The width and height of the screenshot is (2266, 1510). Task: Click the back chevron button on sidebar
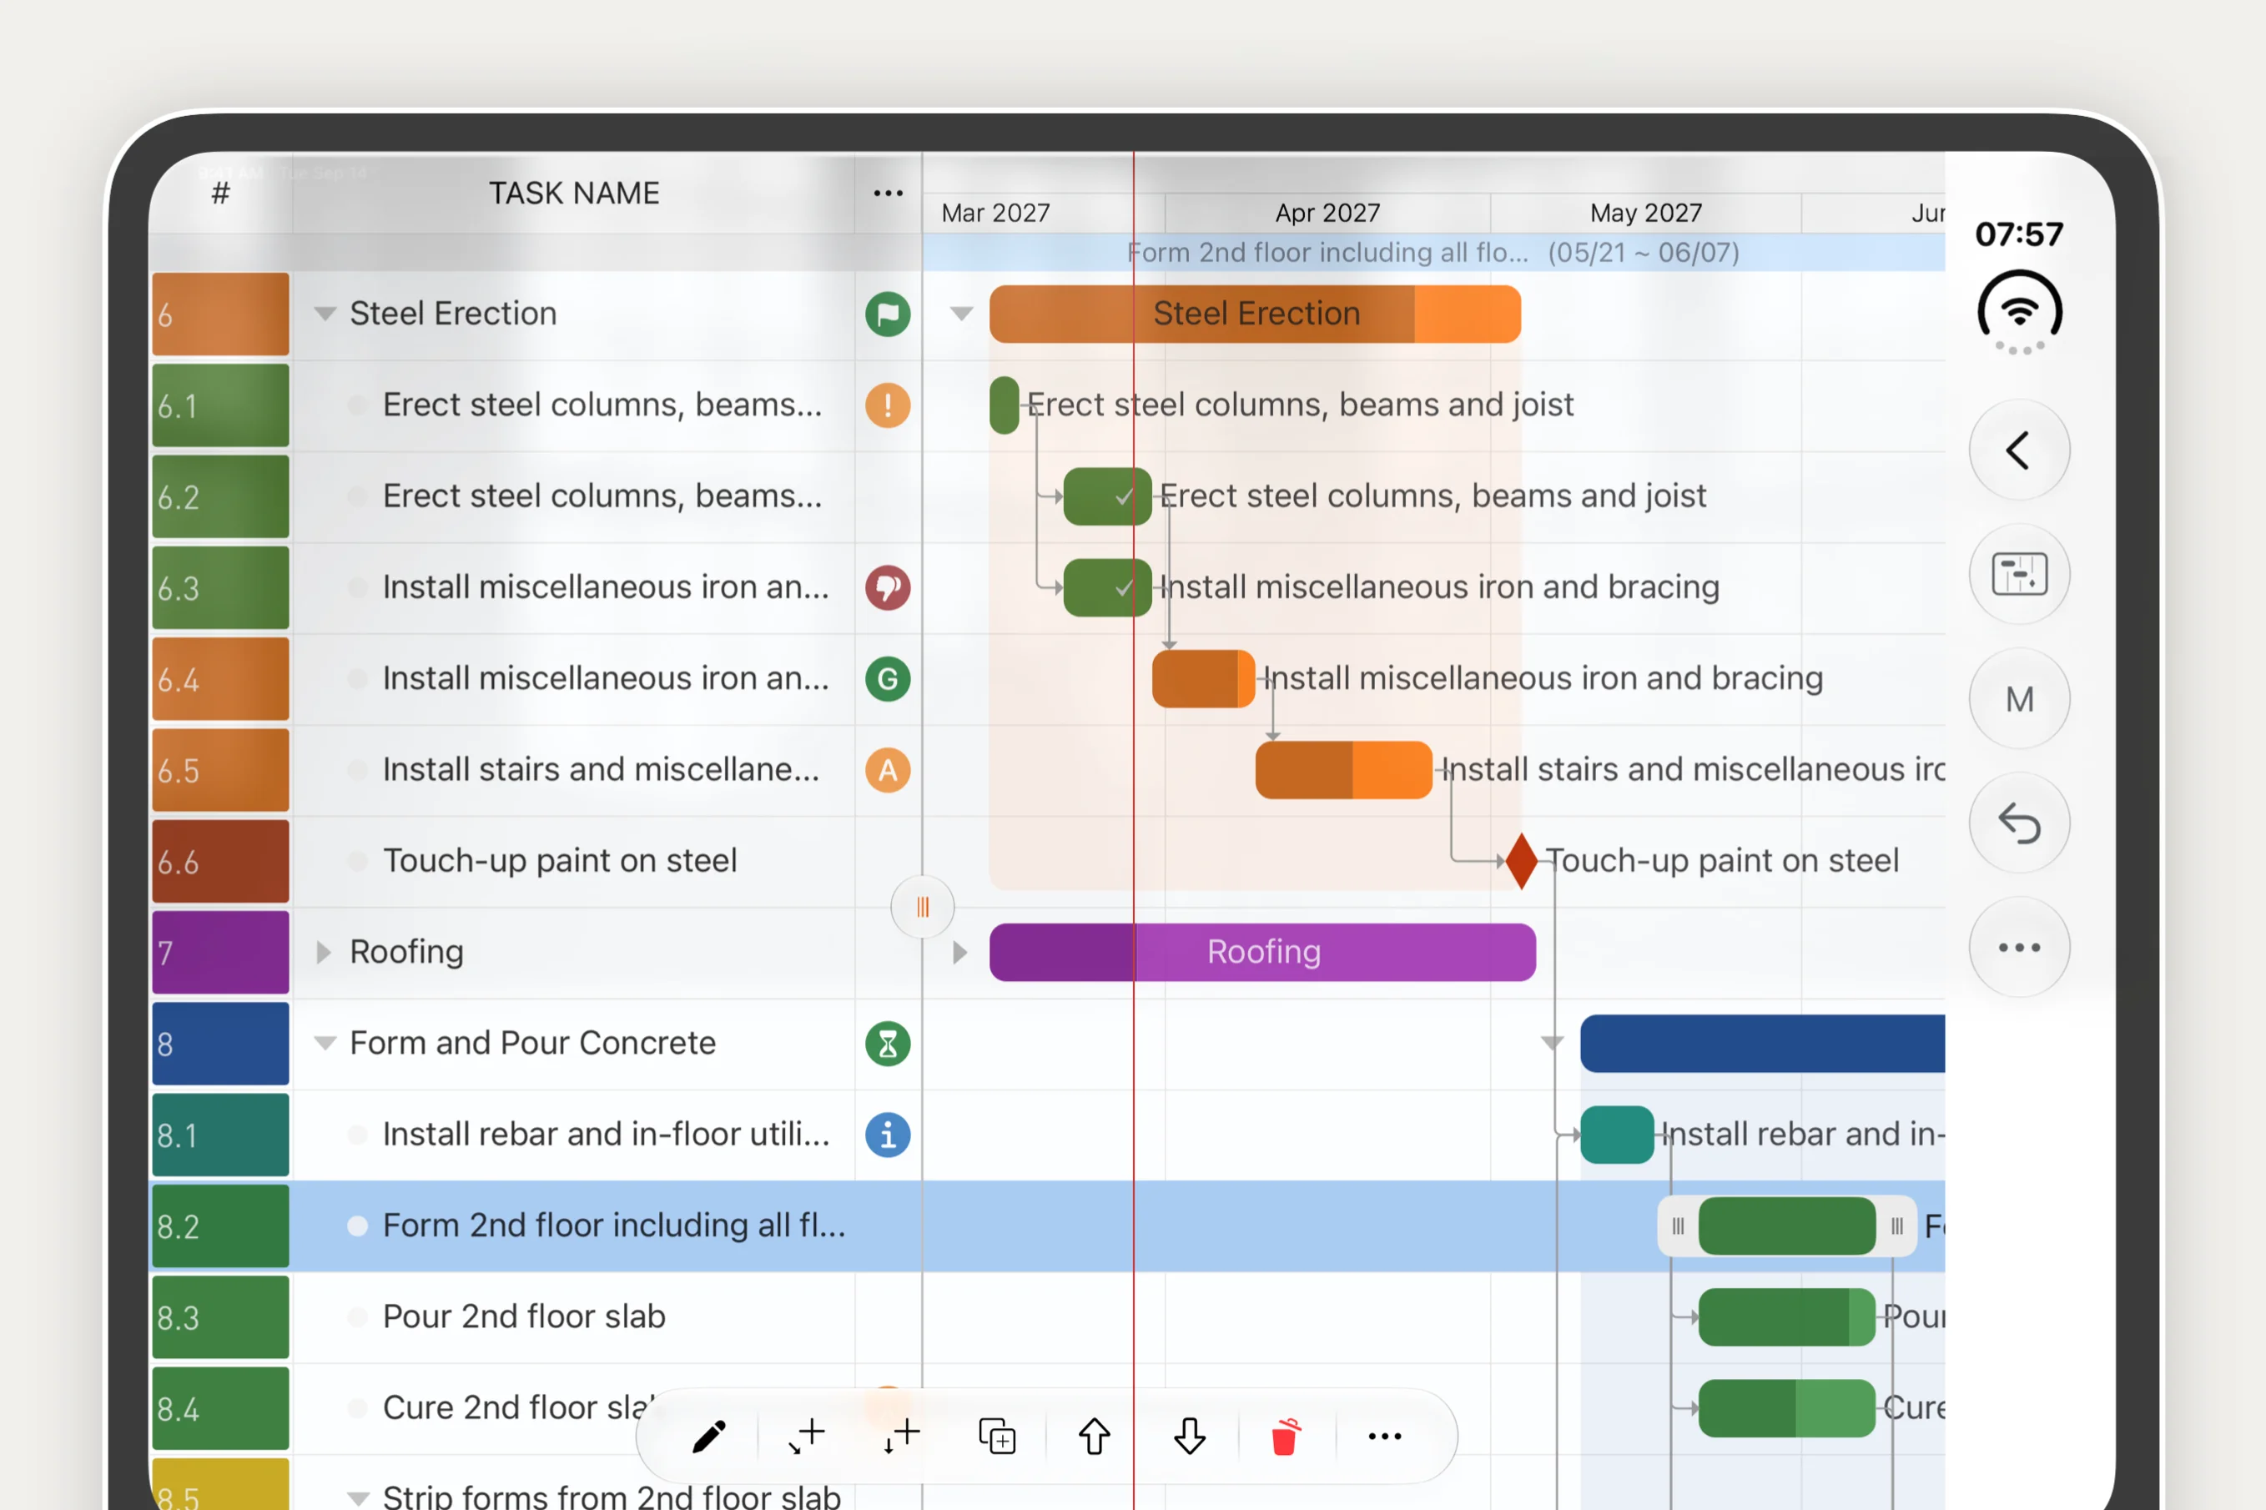[2018, 450]
